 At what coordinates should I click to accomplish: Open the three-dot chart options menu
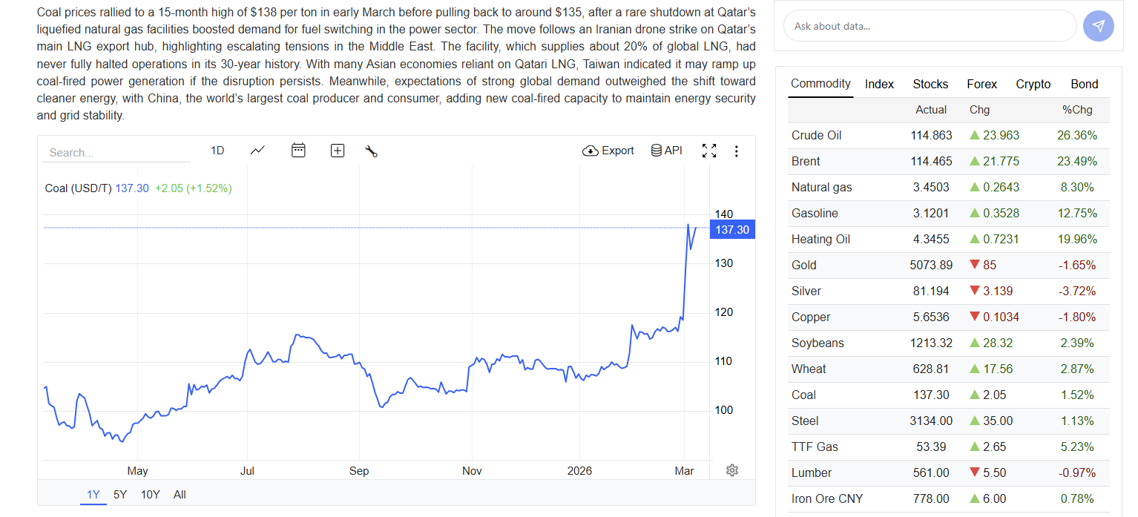click(736, 151)
